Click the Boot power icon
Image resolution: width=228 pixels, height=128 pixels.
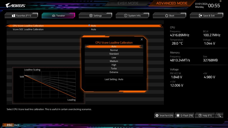pyautogui.click(x=167, y=15)
